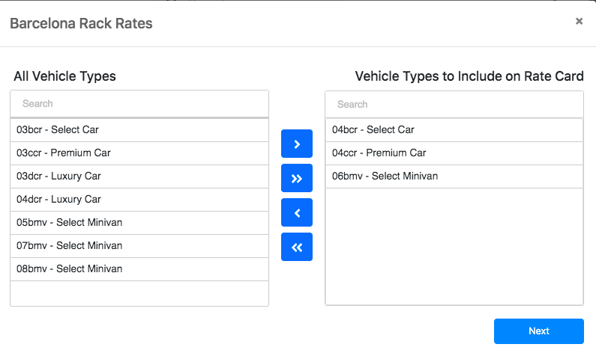Select 04ccr - Premium Car in included list
Viewport: 596px width, 353px height.
(x=454, y=153)
